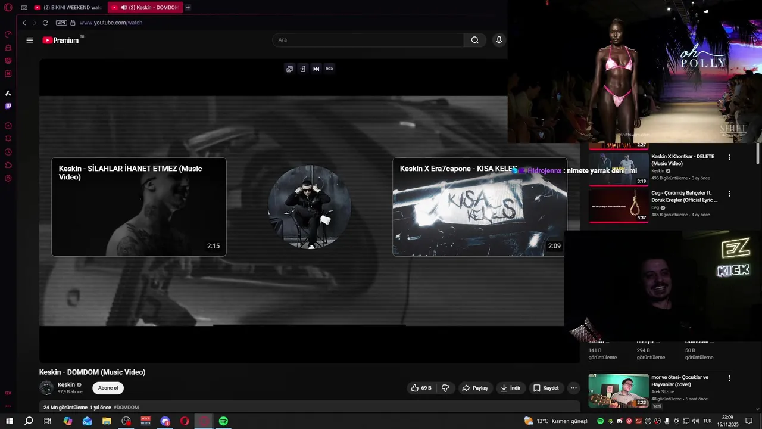Open Windows taskbar search

tap(29, 421)
